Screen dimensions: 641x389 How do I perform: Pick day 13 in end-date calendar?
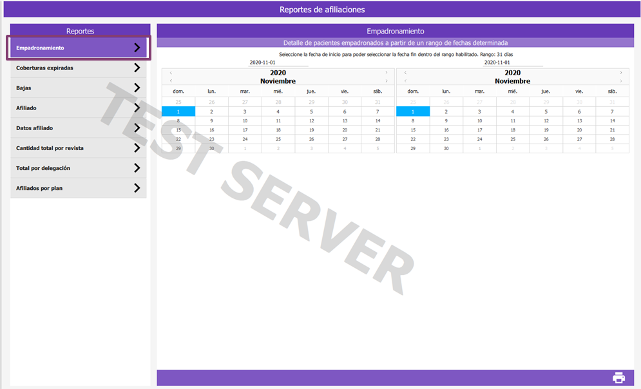579,121
